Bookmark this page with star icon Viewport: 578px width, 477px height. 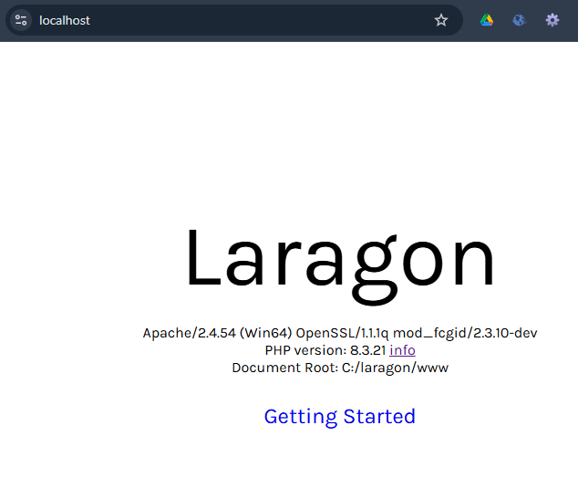pyautogui.click(x=441, y=20)
